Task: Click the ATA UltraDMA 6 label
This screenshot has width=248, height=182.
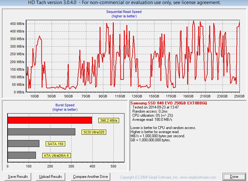Action: pyautogui.click(x=56, y=156)
